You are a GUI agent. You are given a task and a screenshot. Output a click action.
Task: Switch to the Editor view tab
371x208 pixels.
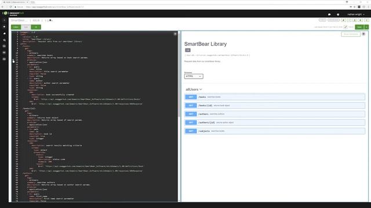16,27
